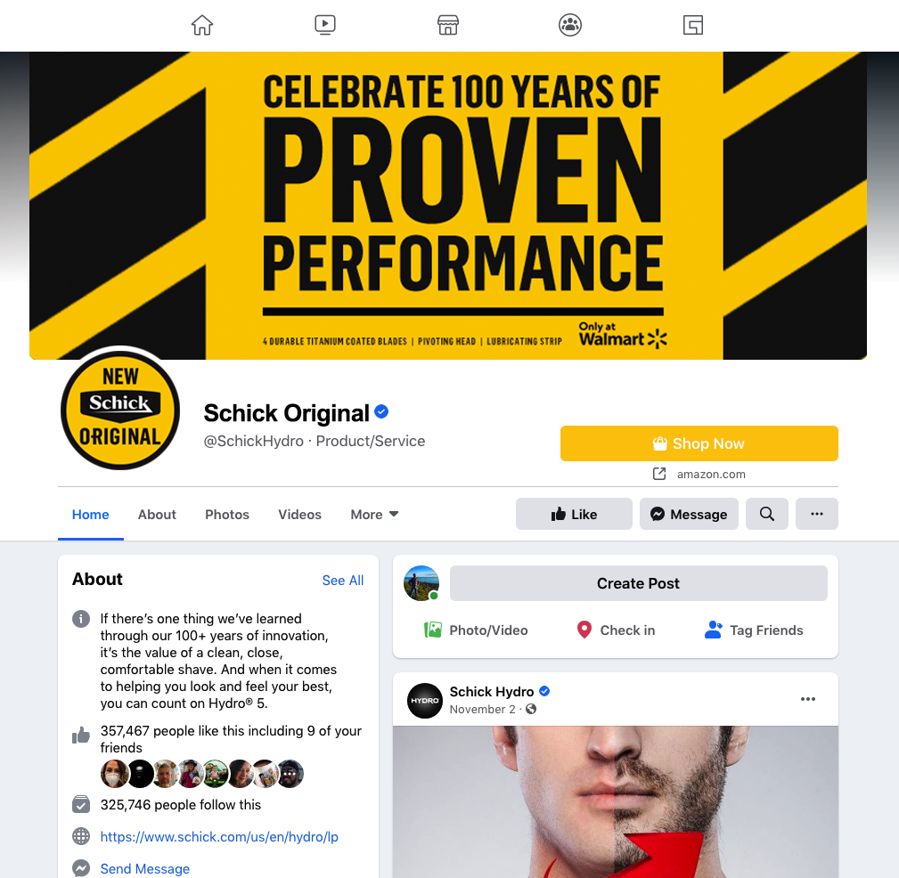This screenshot has height=878, width=899.
Task: Open the schick.com hydro website link
Action: click(x=219, y=837)
